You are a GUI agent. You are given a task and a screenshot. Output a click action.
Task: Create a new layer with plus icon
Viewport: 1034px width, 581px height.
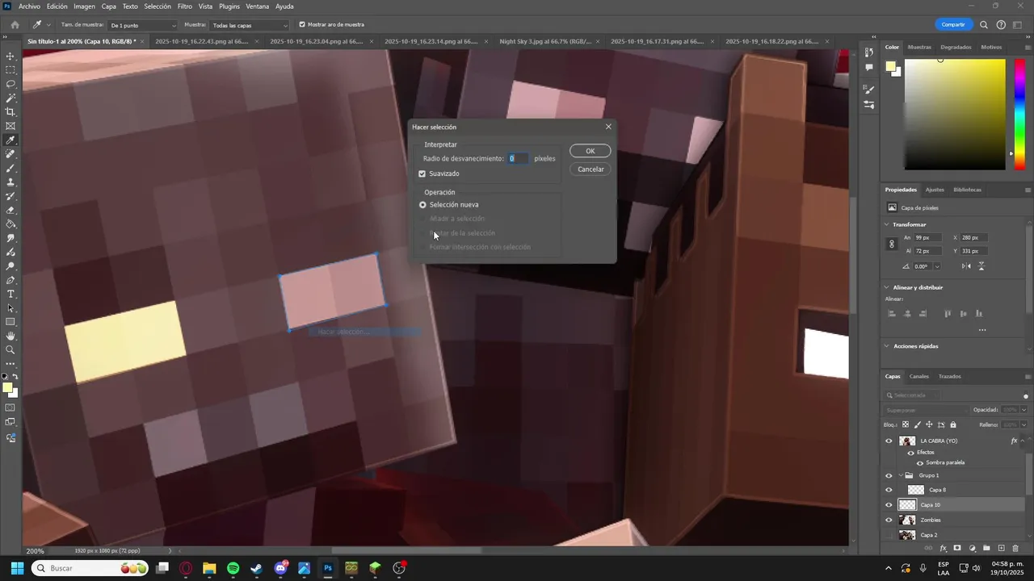click(x=1001, y=548)
